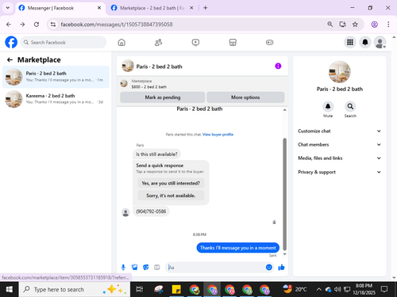Viewport: 397px width, 297px height.
Task: Click the sent message Thanks I'll message you
Action: pos(237,248)
